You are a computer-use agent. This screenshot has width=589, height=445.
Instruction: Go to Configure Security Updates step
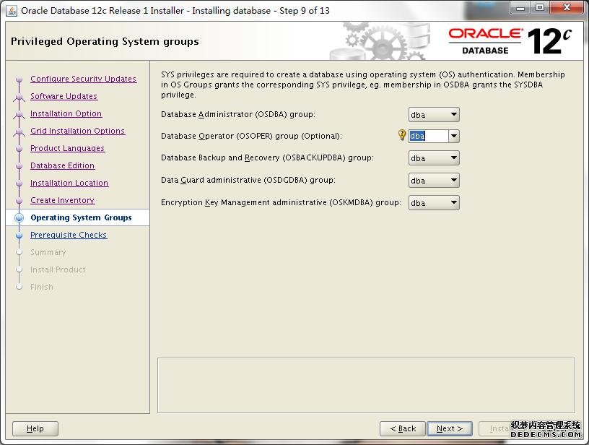coord(83,79)
